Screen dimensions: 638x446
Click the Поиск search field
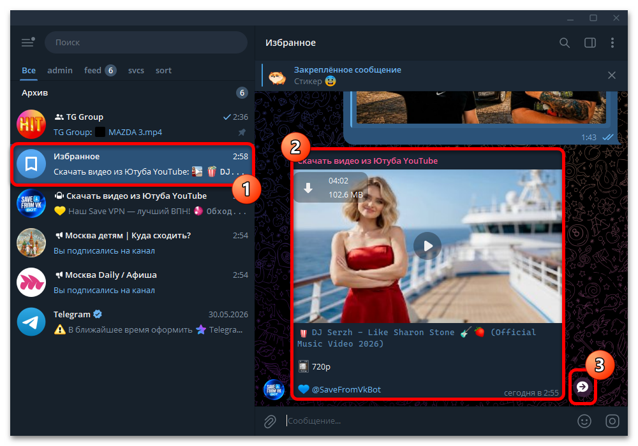pos(145,42)
